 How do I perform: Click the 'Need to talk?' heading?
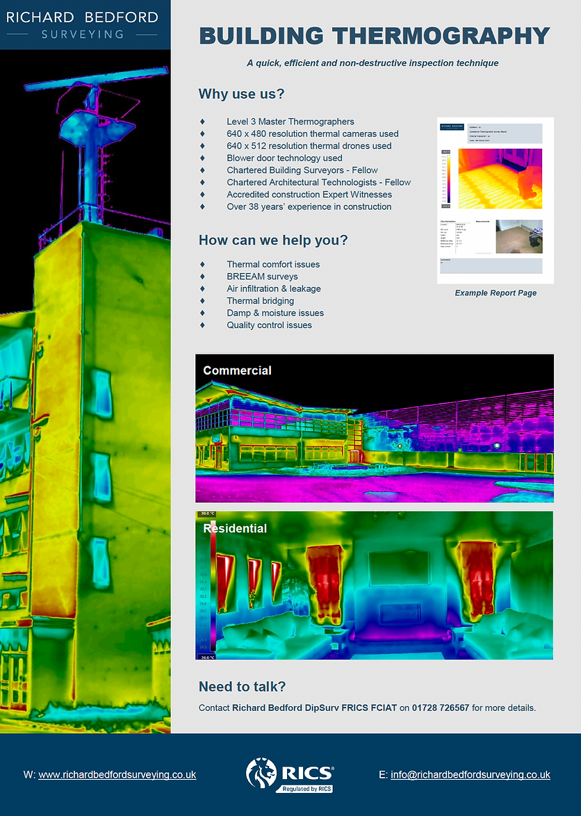[243, 687]
